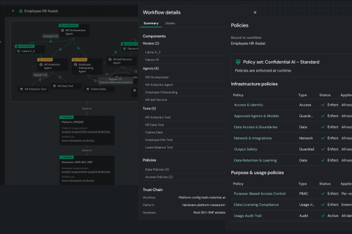
Task: Click the Status column header in Purpose & usage policies
Action: (325, 184)
